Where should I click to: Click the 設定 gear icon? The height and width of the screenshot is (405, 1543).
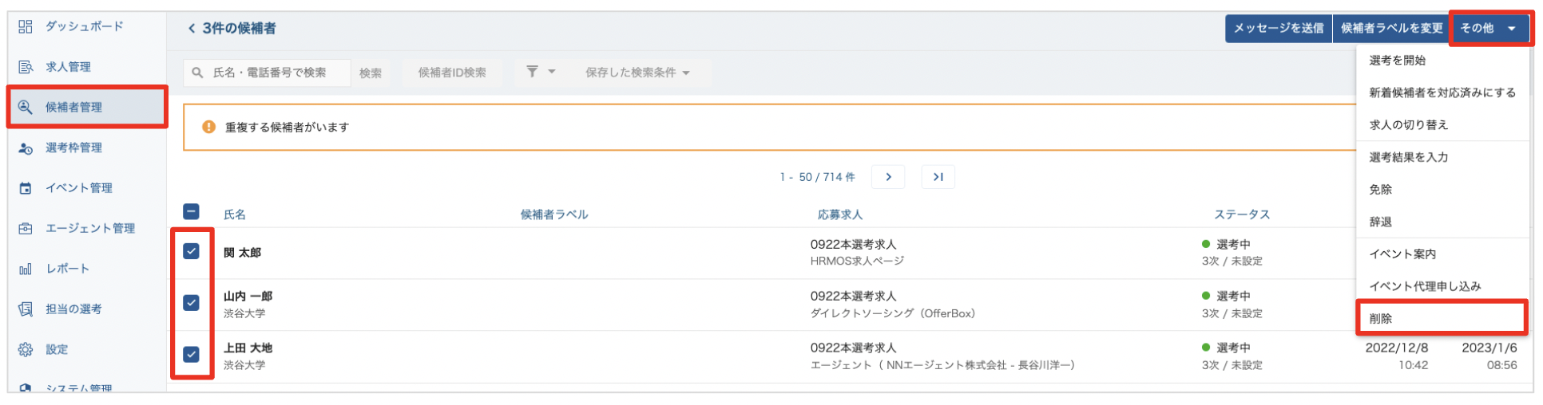tap(26, 350)
